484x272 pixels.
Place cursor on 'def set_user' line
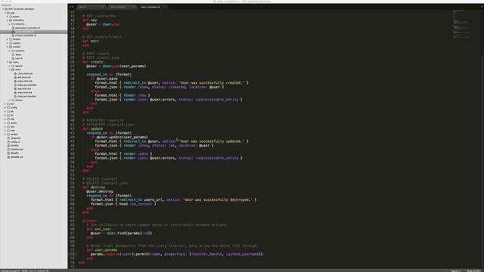pos(99,229)
